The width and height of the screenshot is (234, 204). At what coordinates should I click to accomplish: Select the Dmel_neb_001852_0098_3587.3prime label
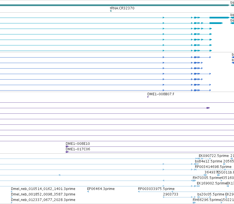pos(43,194)
